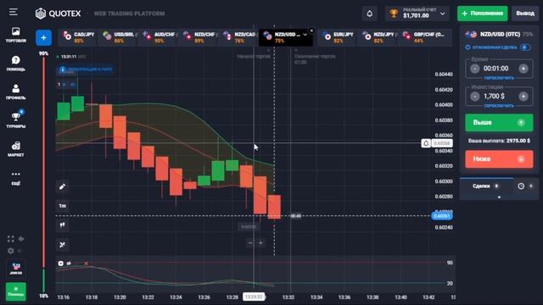Switch to the USD/BRL asset tab

[119, 37]
